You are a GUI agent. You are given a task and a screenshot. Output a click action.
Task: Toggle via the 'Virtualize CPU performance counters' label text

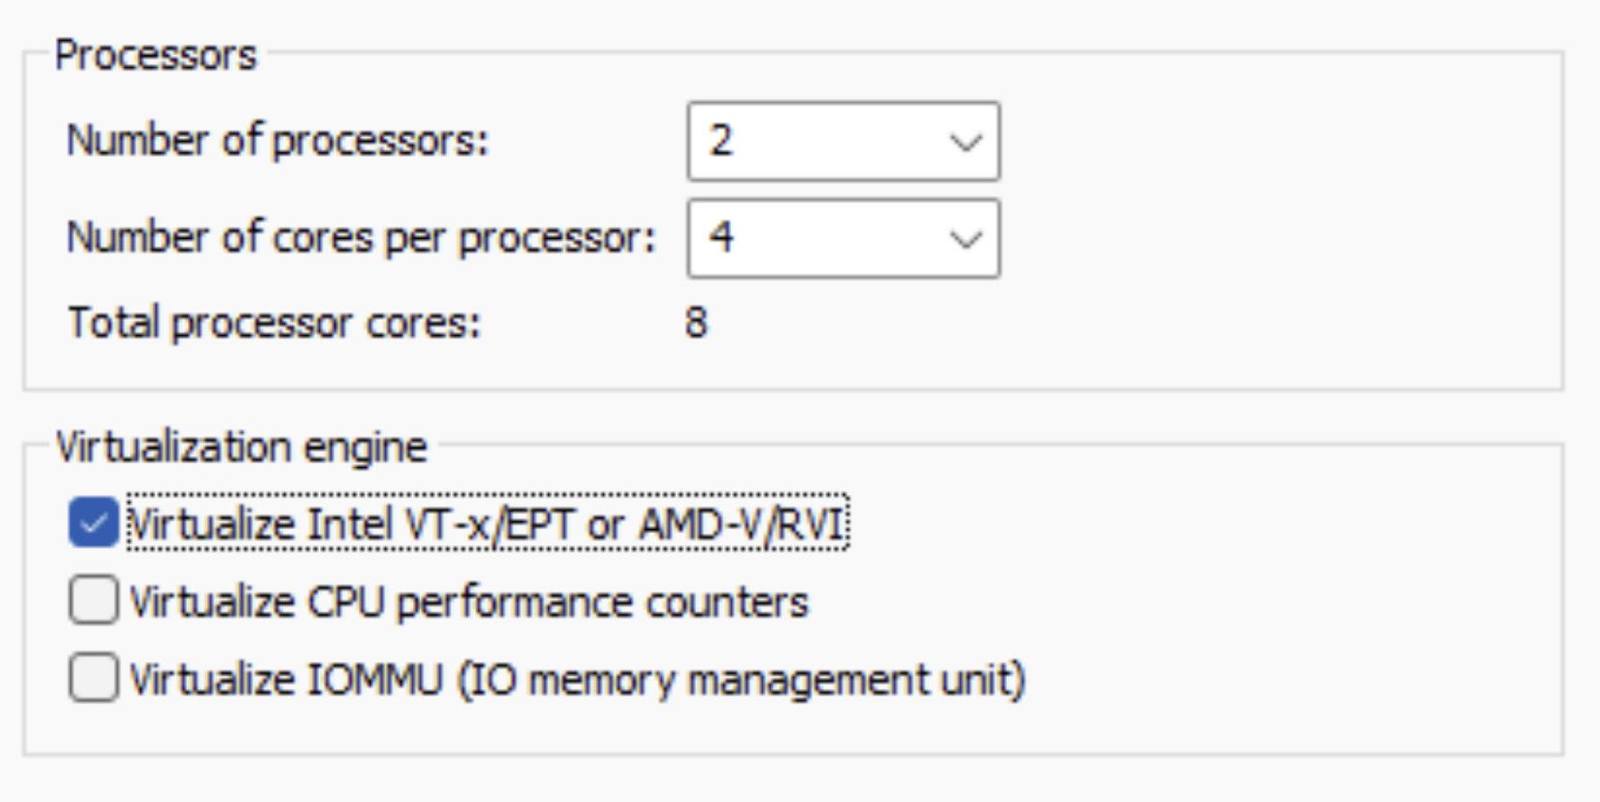click(x=469, y=601)
